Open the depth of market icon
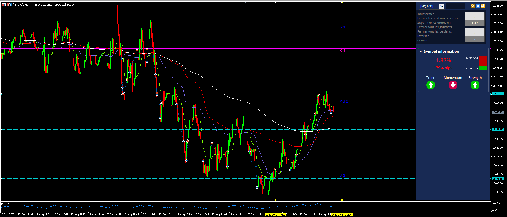Viewport: 507px width, 217px height. (x=9, y=4)
